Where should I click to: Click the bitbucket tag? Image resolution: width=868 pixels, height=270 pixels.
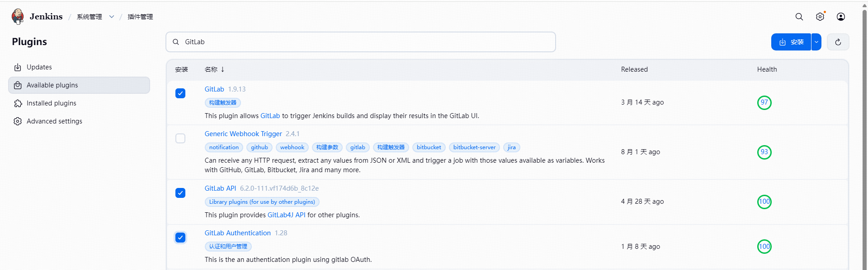coord(429,147)
